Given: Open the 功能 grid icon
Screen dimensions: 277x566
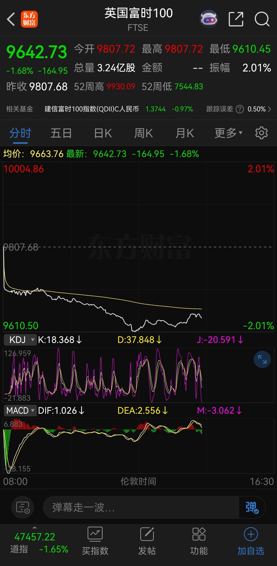Looking at the screenshot, I should coord(199,534).
